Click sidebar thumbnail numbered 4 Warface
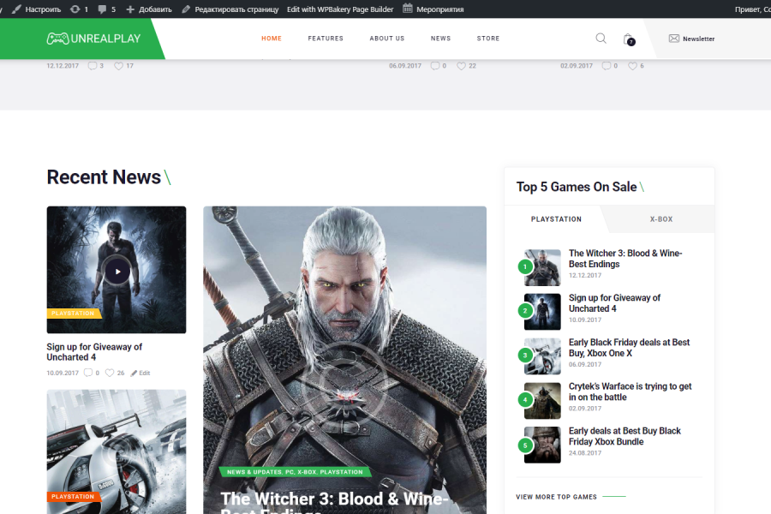The height and width of the screenshot is (514, 771). click(542, 400)
